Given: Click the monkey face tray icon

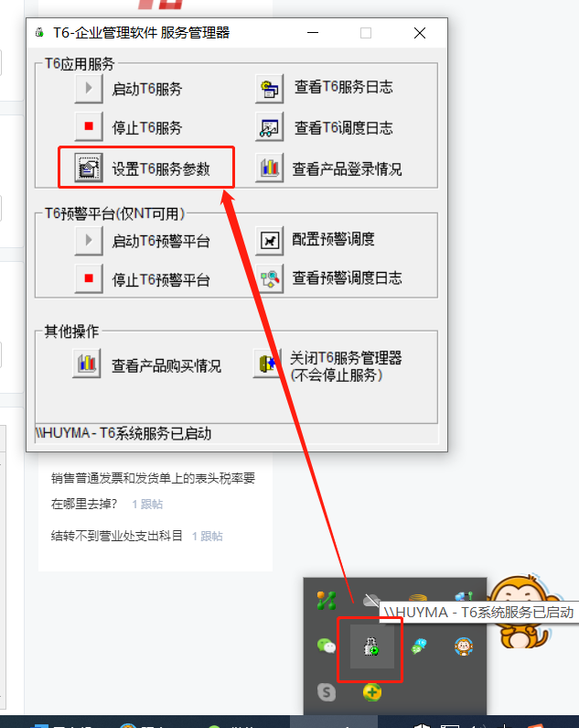Looking at the screenshot, I should coord(464,647).
